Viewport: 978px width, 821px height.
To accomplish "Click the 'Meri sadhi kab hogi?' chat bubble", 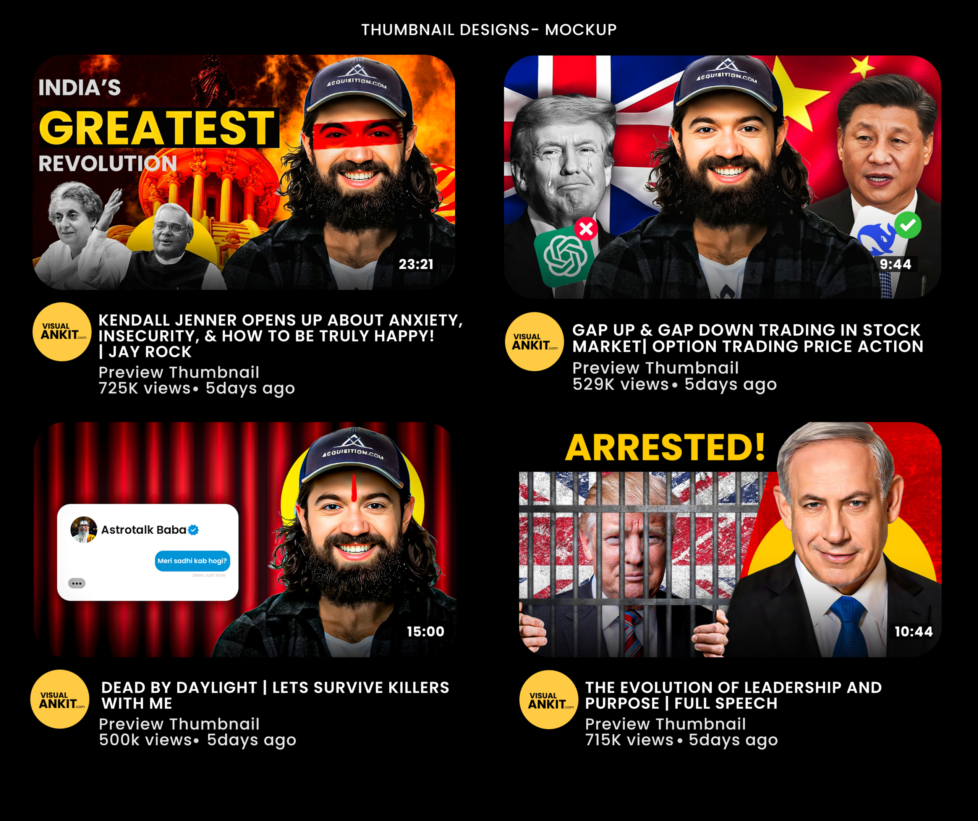I will (192, 561).
